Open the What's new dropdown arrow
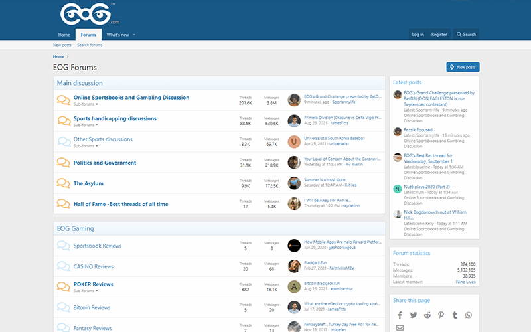The image size is (531, 332). [134, 35]
